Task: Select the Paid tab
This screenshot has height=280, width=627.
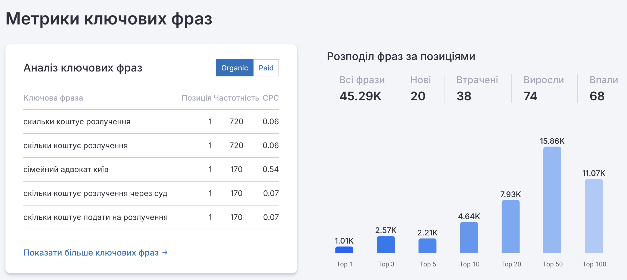Action: click(x=266, y=68)
